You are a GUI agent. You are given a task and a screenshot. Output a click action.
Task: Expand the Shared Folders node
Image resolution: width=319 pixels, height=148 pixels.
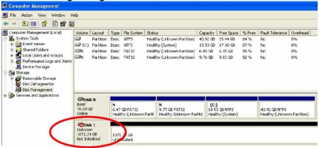[12, 50]
